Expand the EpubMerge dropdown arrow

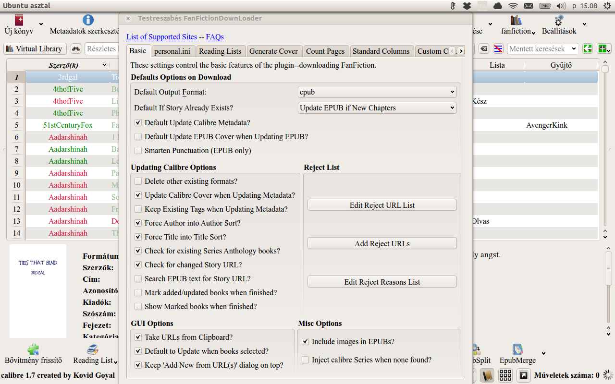543,353
